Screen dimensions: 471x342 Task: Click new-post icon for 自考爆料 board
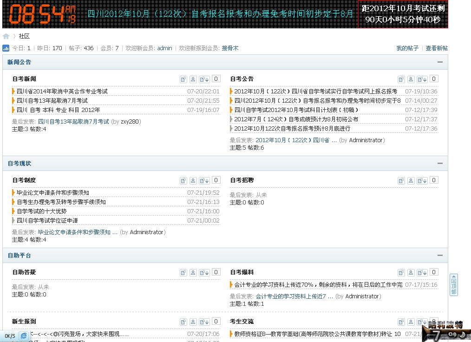click(401, 273)
